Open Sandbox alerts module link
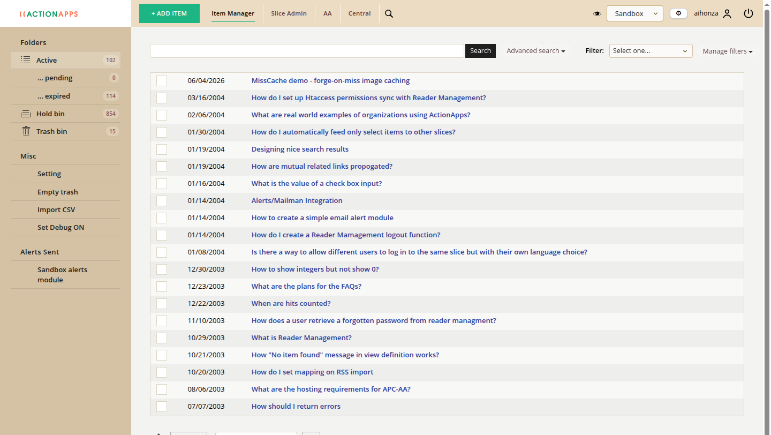 click(62, 275)
